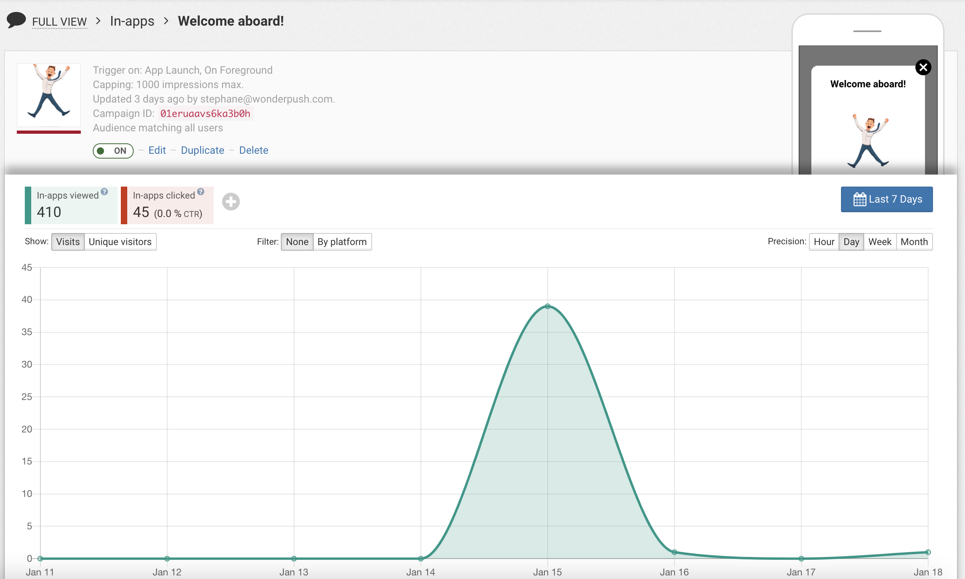Go to In-apps breadcrumb
965x579 pixels.
click(x=132, y=21)
